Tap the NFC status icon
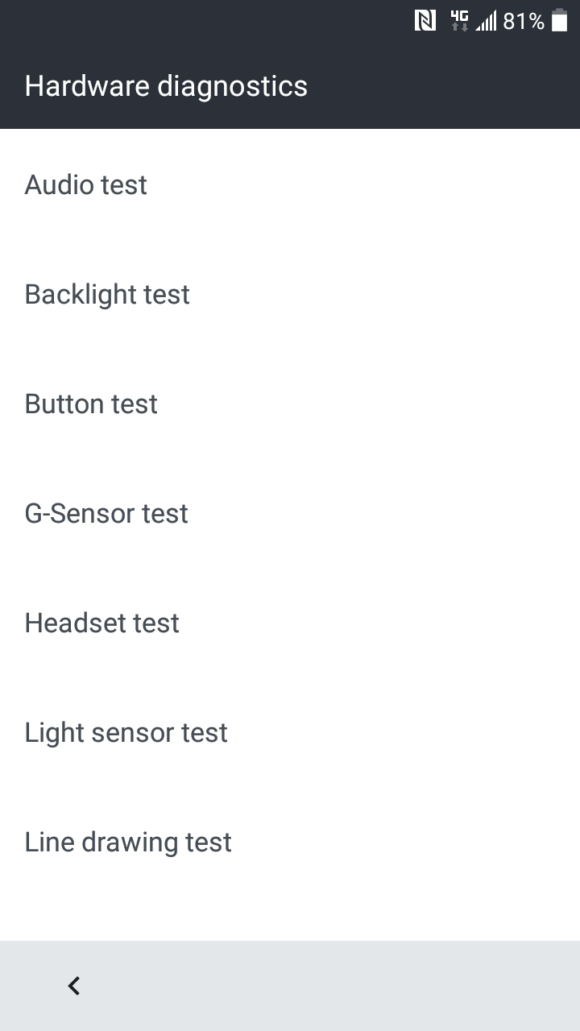This screenshot has height=1031, width=580. click(x=425, y=21)
